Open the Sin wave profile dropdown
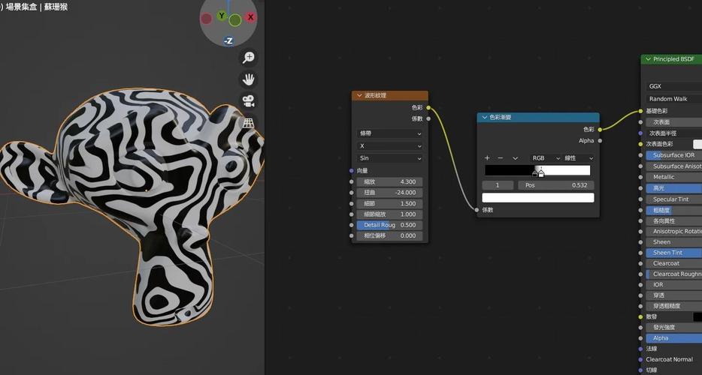 390,158
